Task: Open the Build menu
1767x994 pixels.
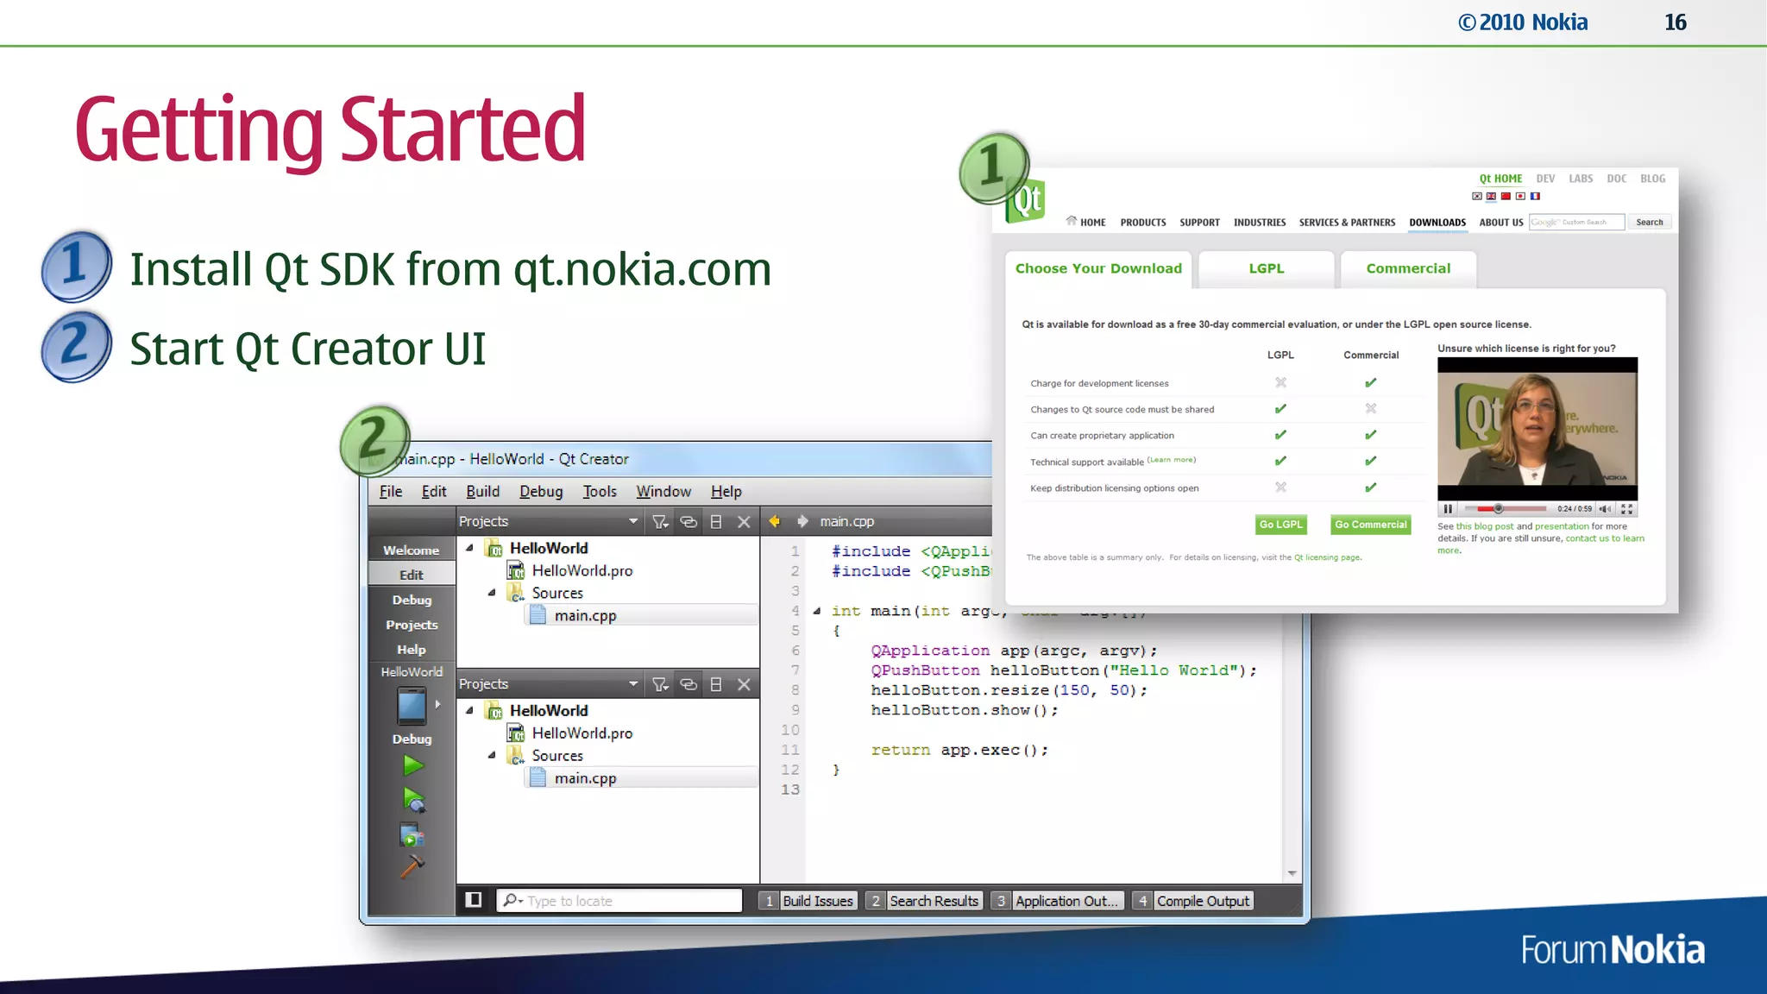Action: click(x=482, y=491)
